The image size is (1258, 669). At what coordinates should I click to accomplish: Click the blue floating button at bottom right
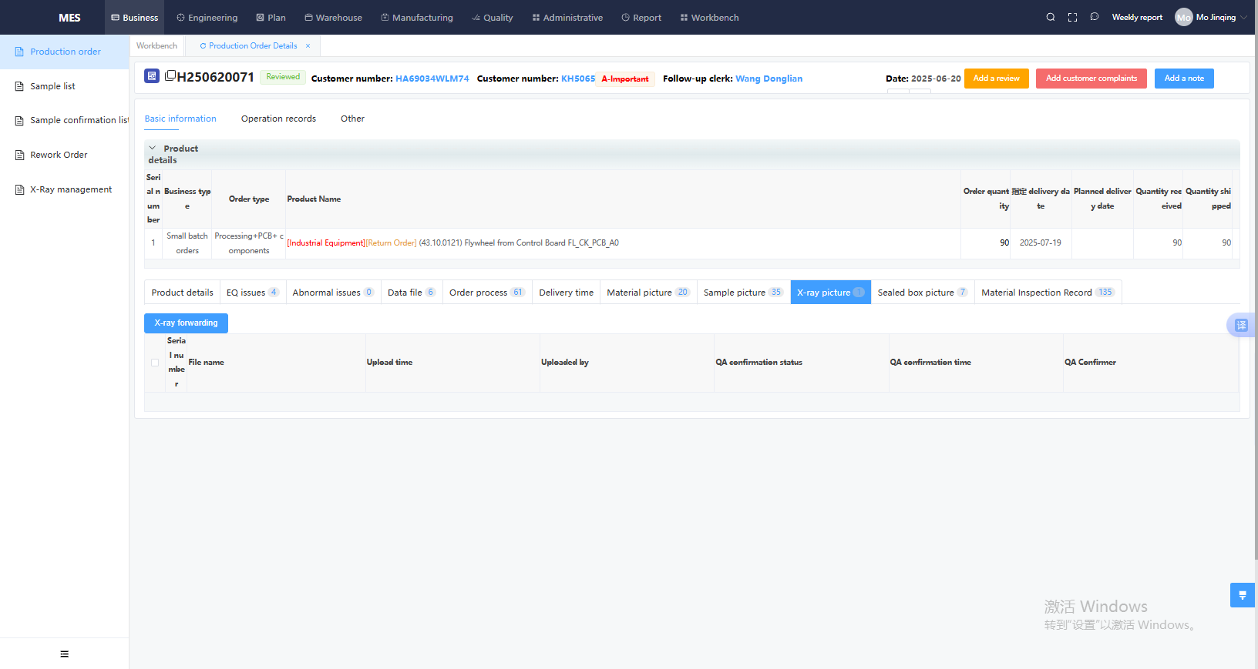pyautogui.click(x=1242, y=595)
